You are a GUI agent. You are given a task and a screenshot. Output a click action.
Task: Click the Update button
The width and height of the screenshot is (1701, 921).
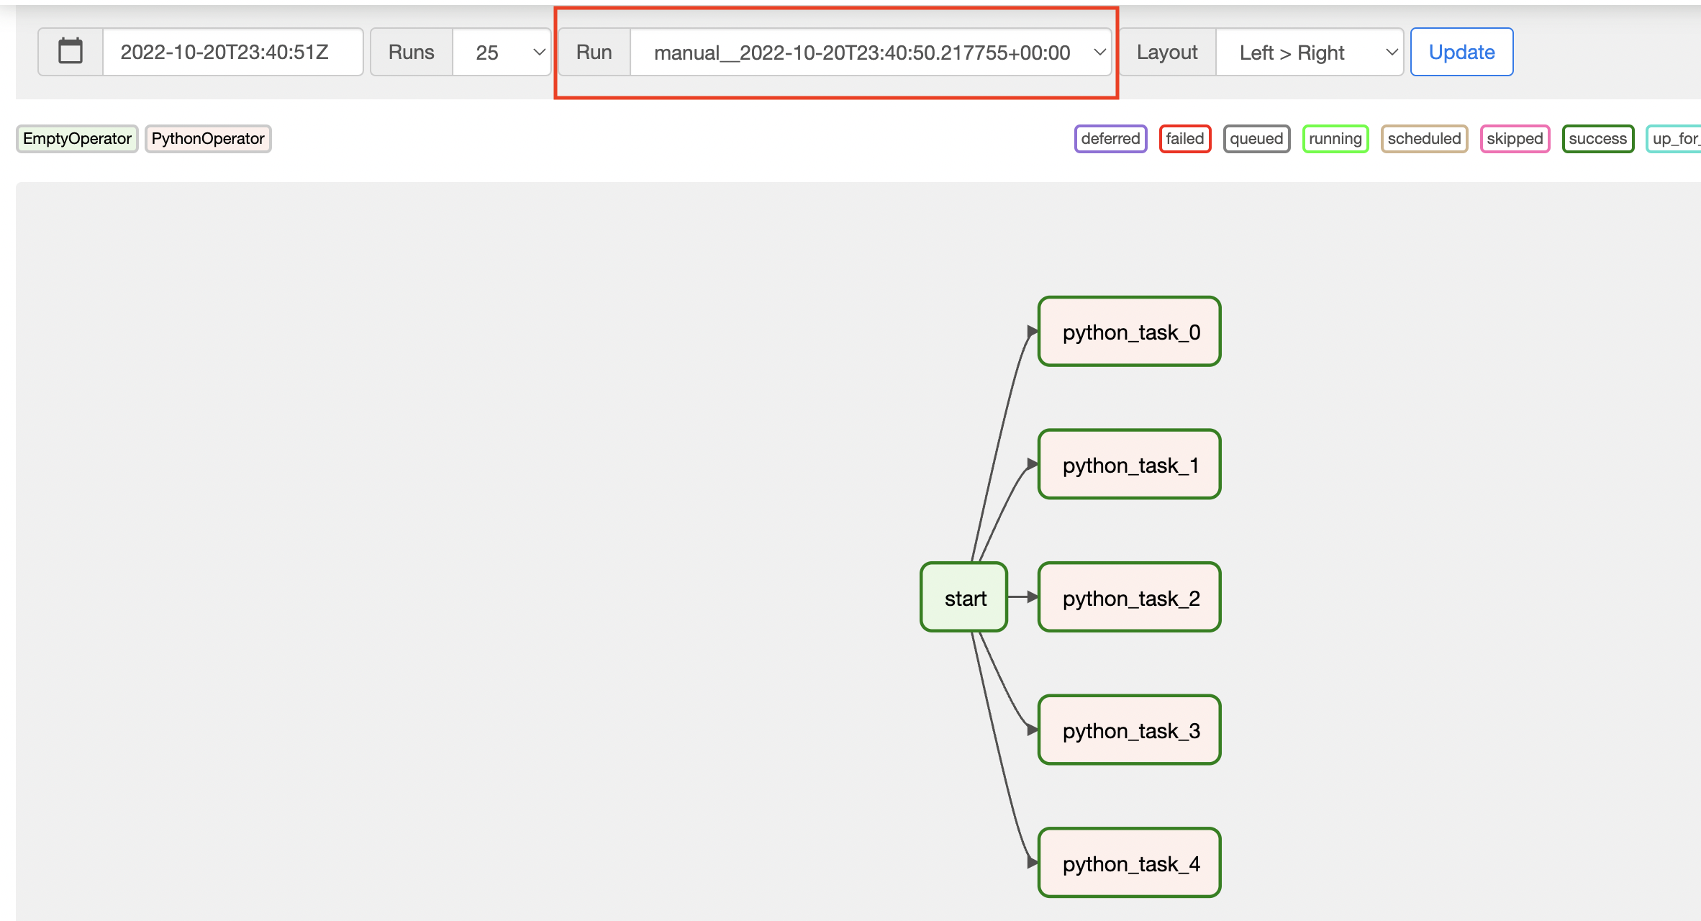[x=1461, y=51]
